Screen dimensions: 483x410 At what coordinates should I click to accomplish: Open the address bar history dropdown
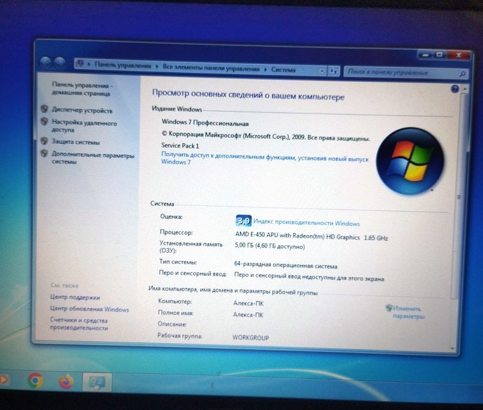(322, 71)
